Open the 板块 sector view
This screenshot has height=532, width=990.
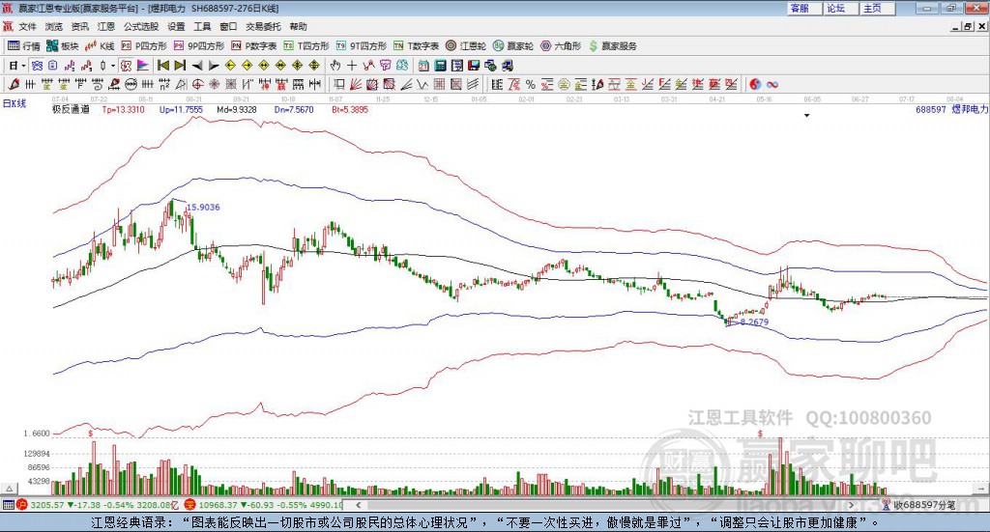pyautogui.click(x=62, y=46)
